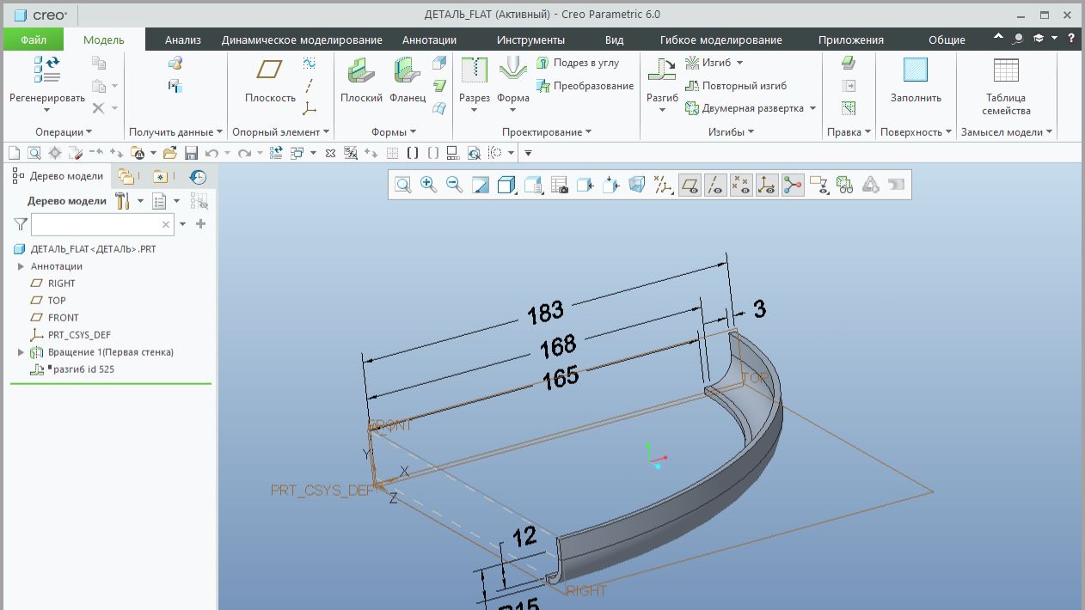The width and height of the screenshot is (1085, 610).
Task: Toggle datum plane display visibility
Action: click(x=690, y=185)
